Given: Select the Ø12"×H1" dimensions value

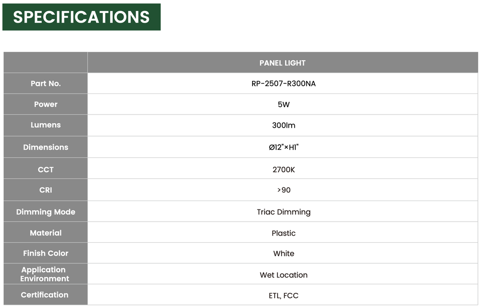Looking at the screenshot, I should [283, 147].
